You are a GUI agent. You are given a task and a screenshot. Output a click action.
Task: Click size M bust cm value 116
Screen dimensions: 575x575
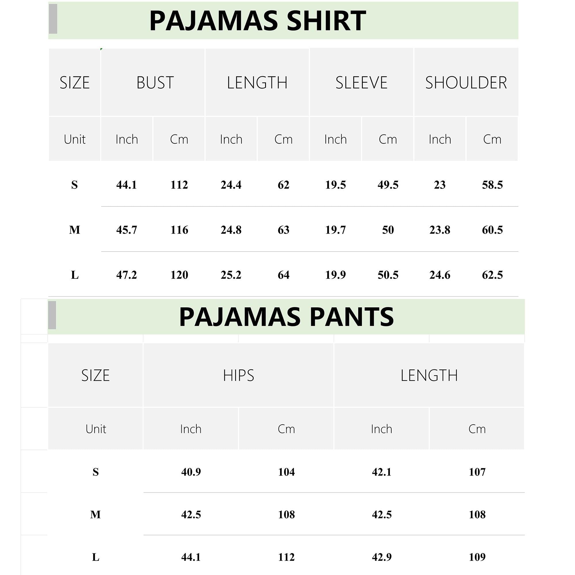(x=179, y=230)
